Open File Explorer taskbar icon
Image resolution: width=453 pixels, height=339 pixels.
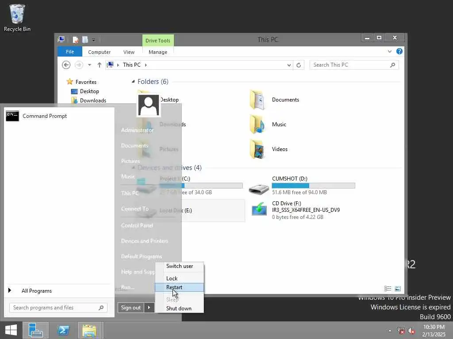89,330
